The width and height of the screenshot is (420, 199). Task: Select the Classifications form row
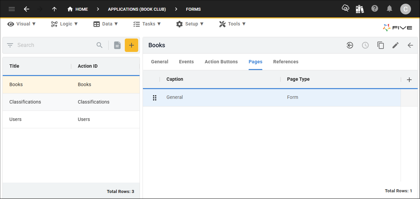[71, 102]
